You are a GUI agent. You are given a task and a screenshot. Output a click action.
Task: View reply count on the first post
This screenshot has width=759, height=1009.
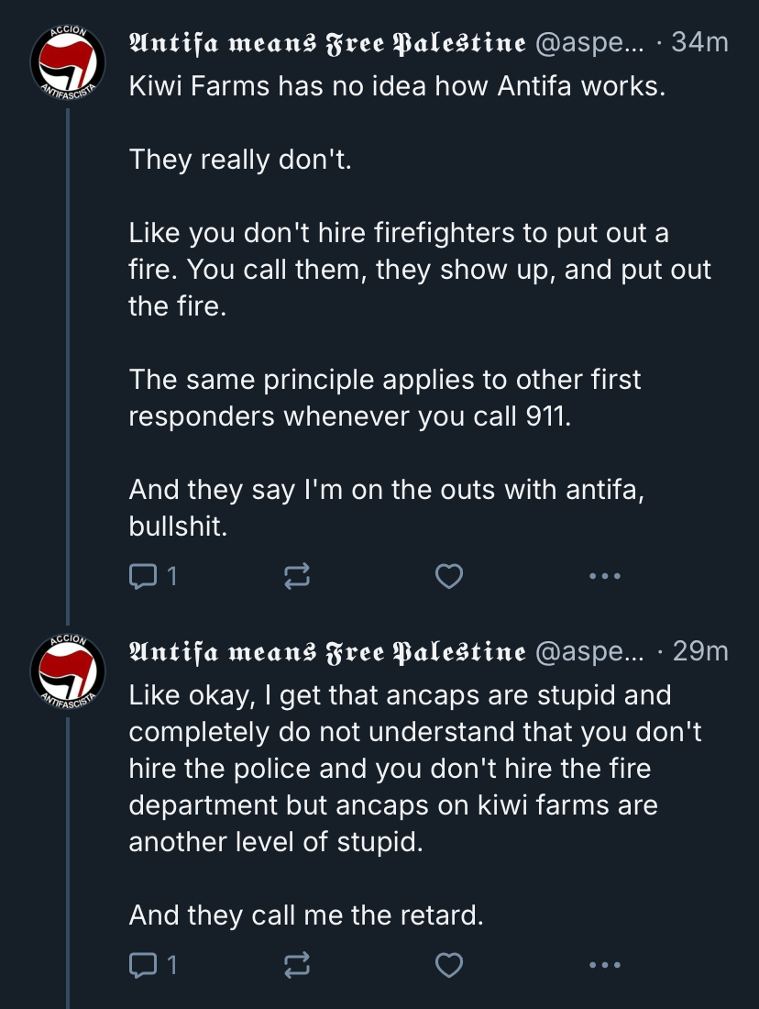171,576
